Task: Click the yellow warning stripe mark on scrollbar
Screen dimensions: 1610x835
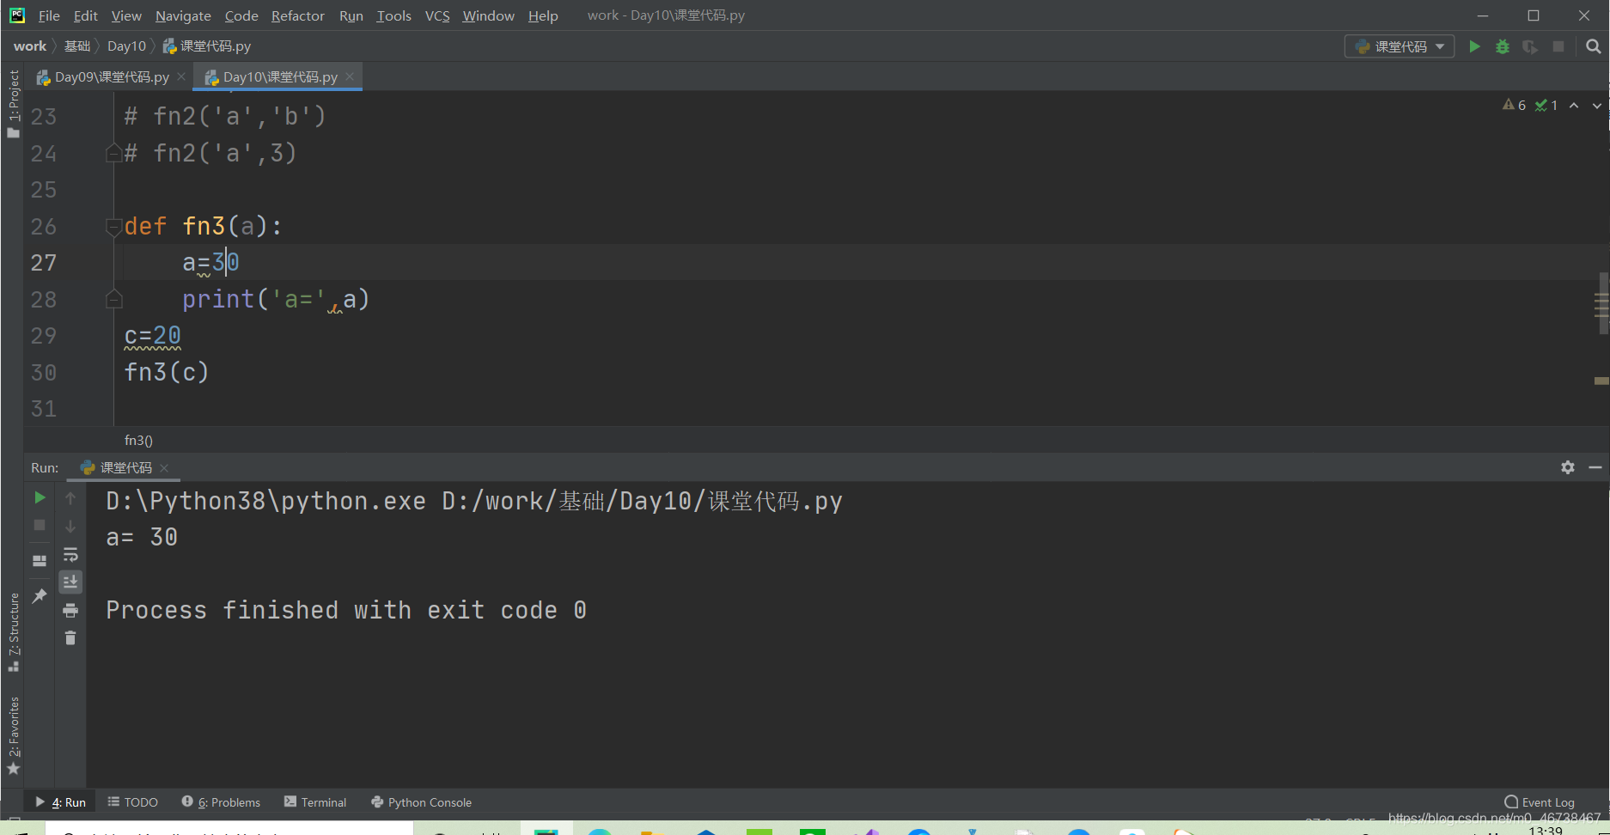Action: (1601, 380)
